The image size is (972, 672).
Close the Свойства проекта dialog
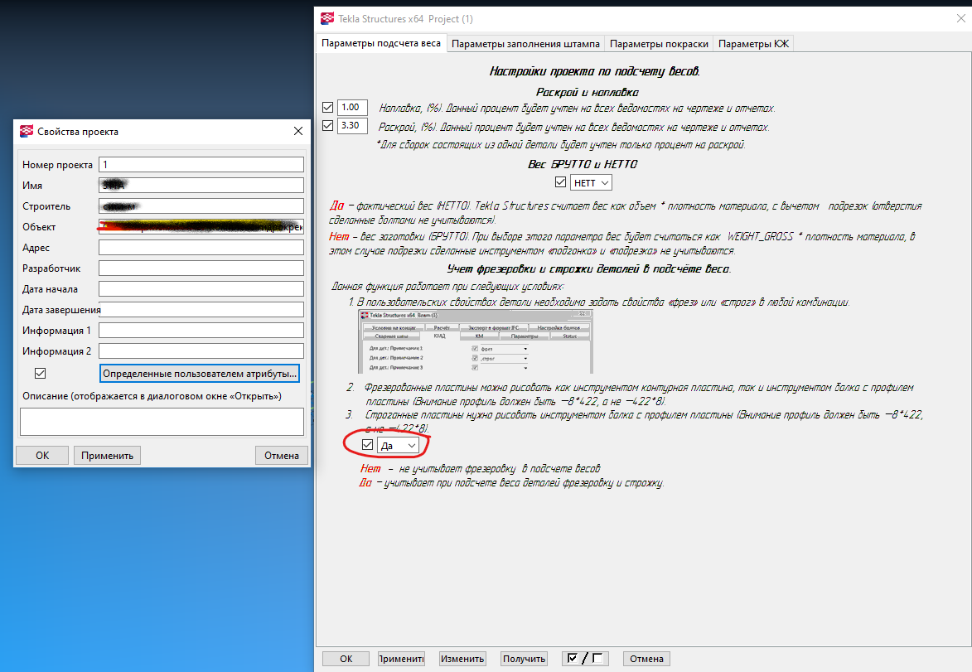coord(298,131)
